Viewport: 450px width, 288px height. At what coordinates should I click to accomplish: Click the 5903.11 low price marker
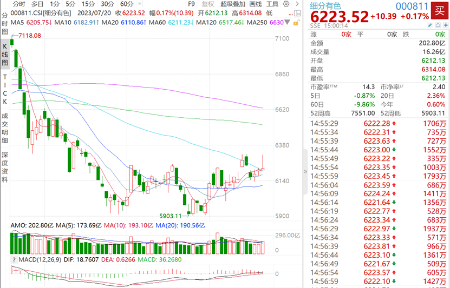[x=171, y=216]
